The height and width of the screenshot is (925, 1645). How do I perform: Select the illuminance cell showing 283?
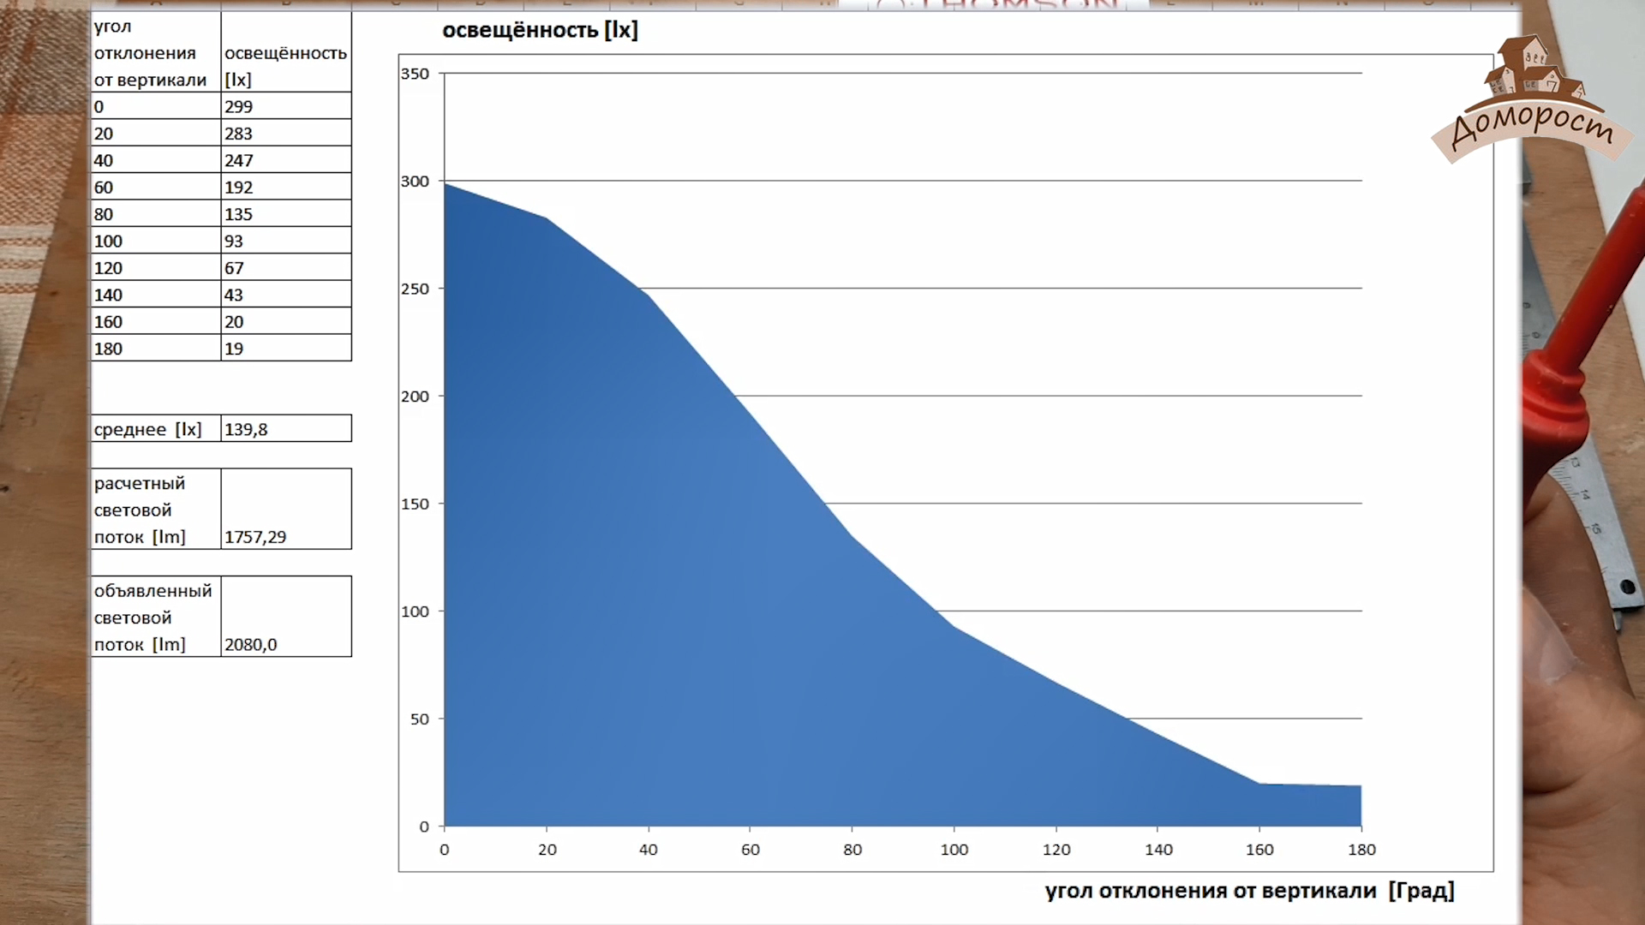284,134
